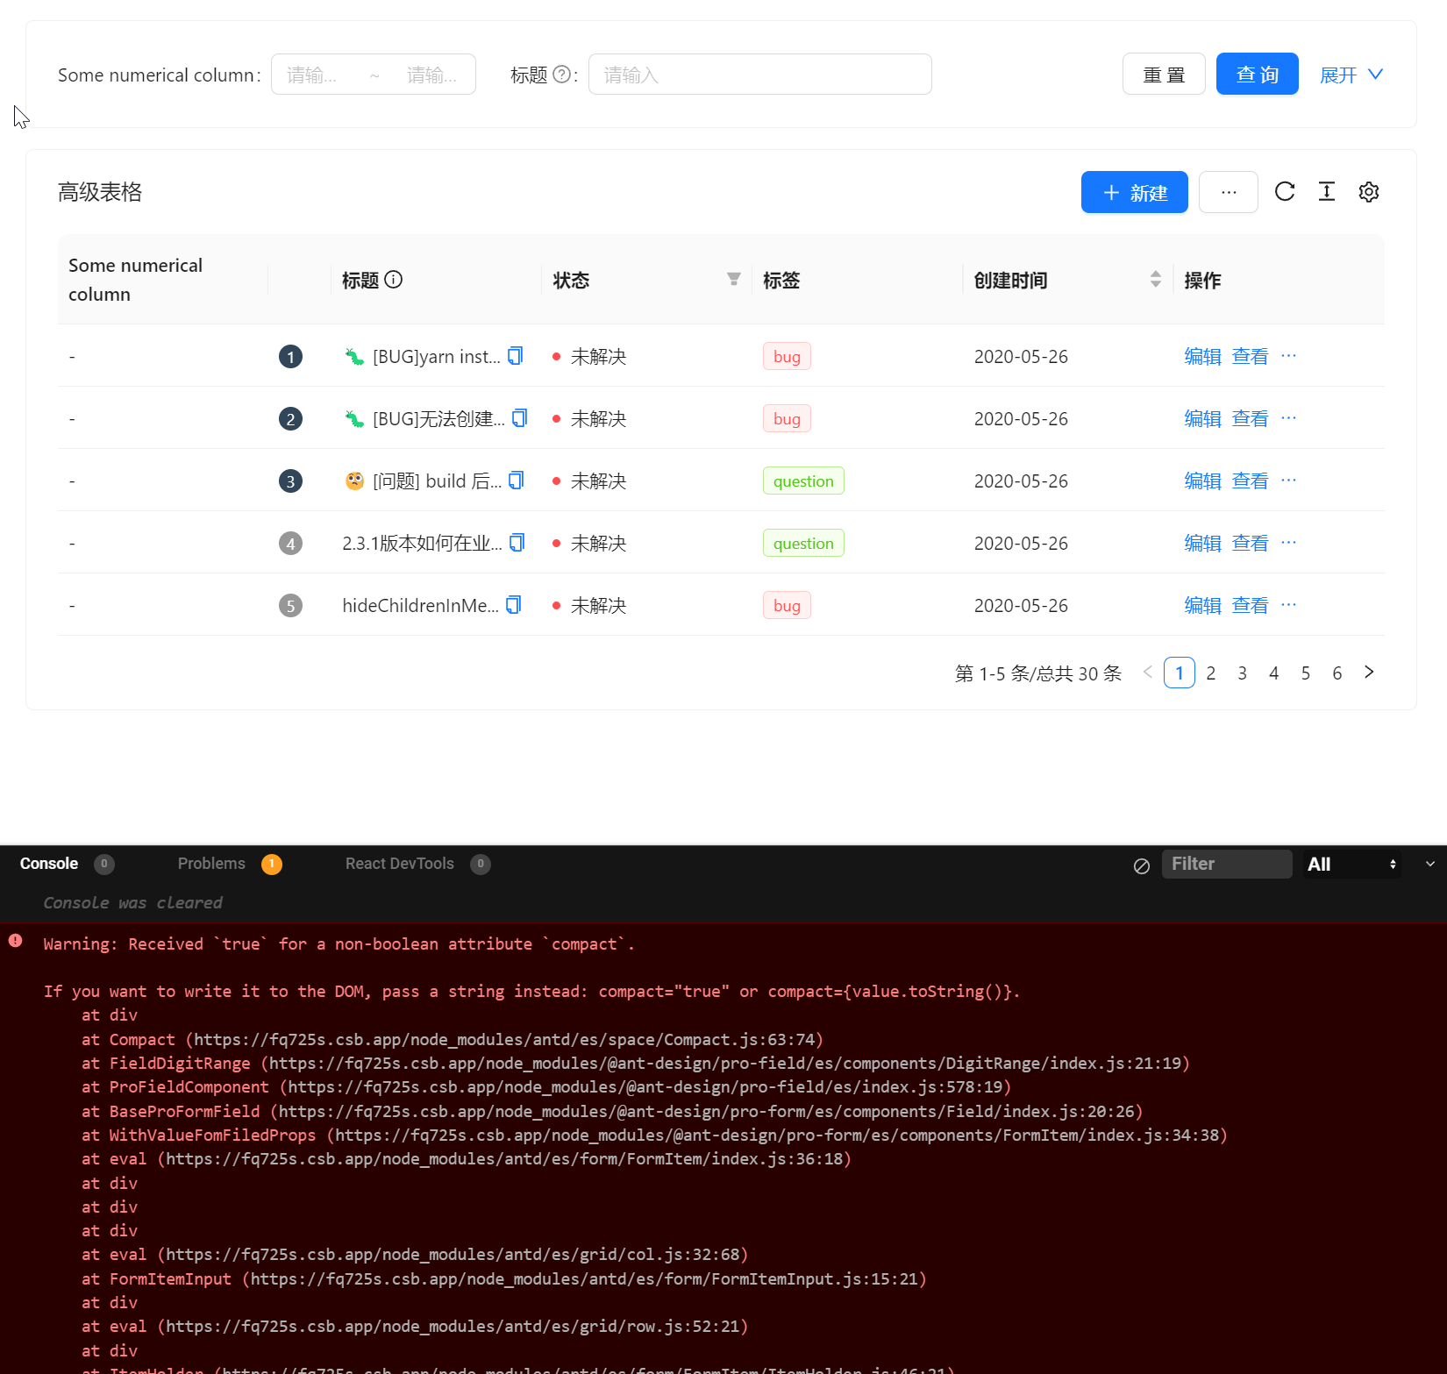Copy the first [BUG]yarn row title
1447x1374 pixels.
[x=516, y=356]
